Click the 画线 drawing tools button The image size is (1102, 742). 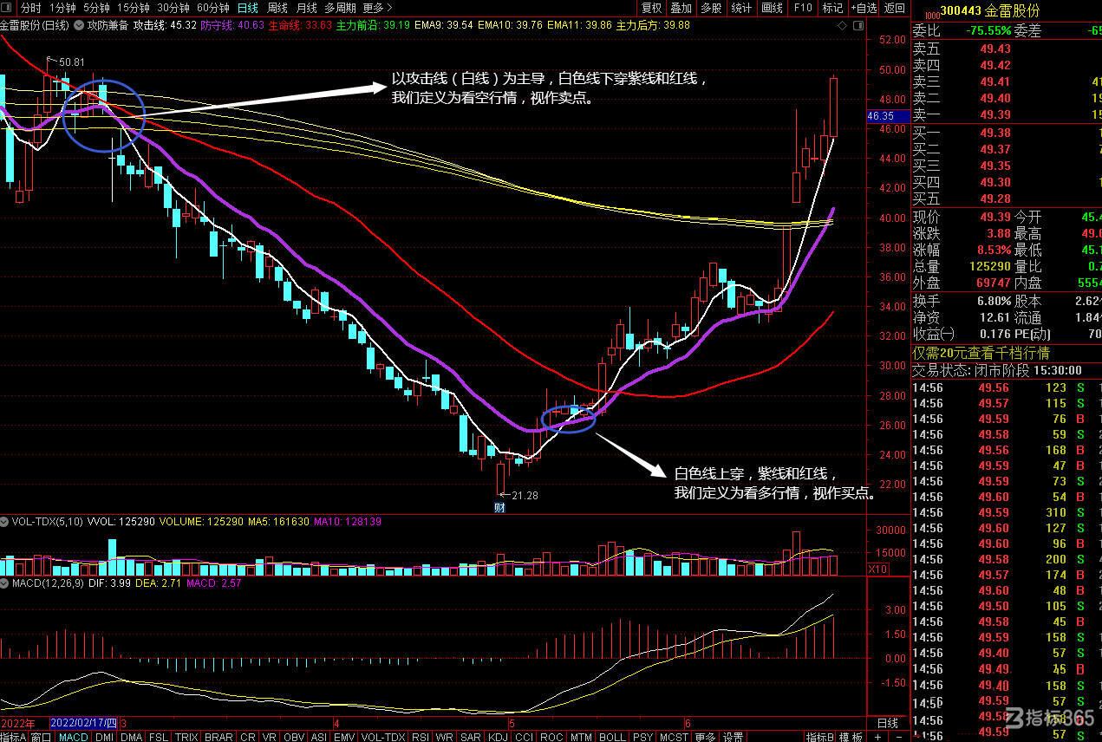772,8
